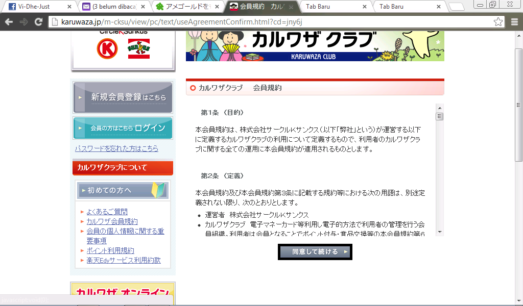Screen dimensions: 523x306
Task: Click the agreement box scroll-down arrow
Action: [x=440, y=232]
